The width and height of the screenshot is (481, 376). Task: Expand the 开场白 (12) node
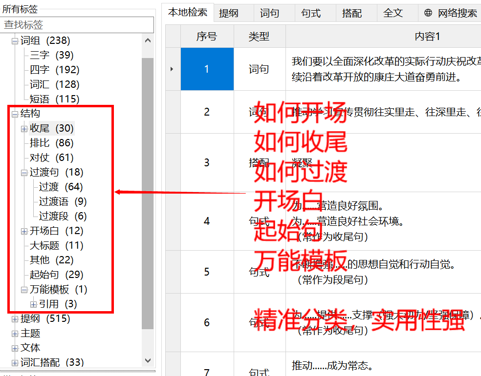coord(24,231)
